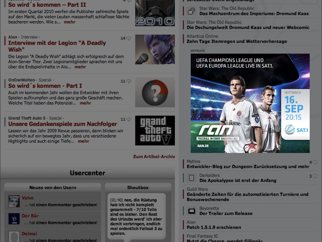Screen dimensions: 322x242
Task: Open the gallery icon beside Das Machzentrum des Imperiums
Action: [192, 11]
